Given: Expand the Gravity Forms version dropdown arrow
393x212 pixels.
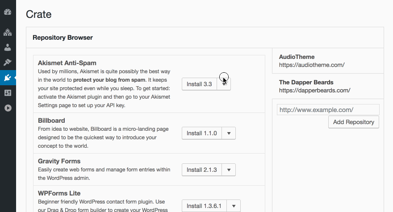Looking at the screenshot, I should click(229, 170).
